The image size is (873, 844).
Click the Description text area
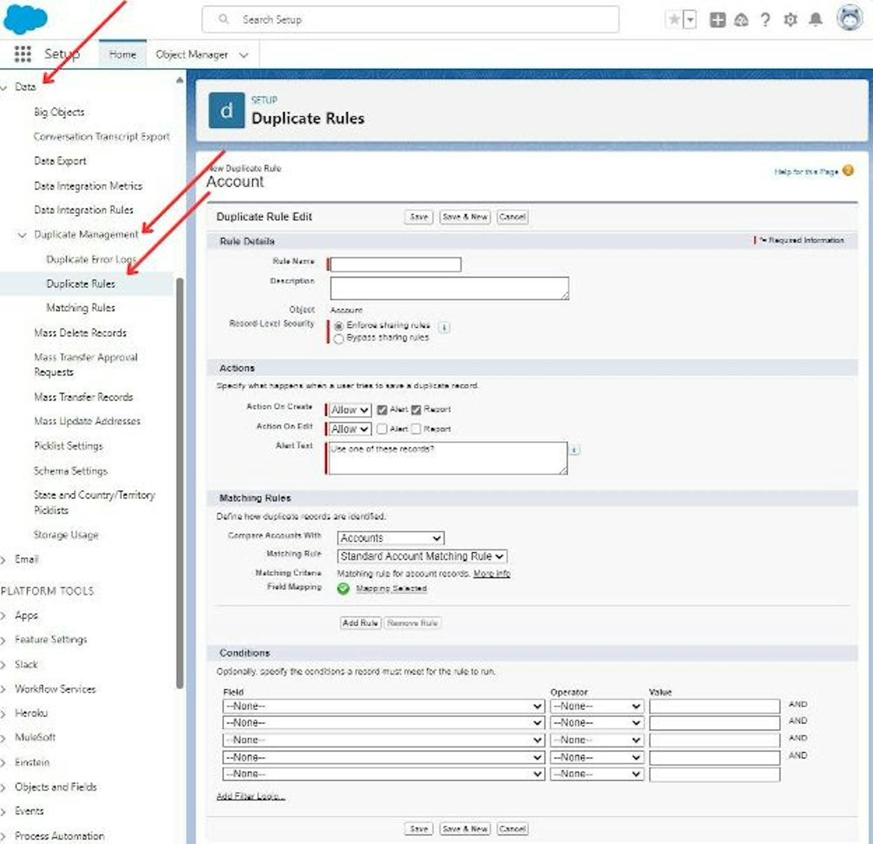pos(449,288)
